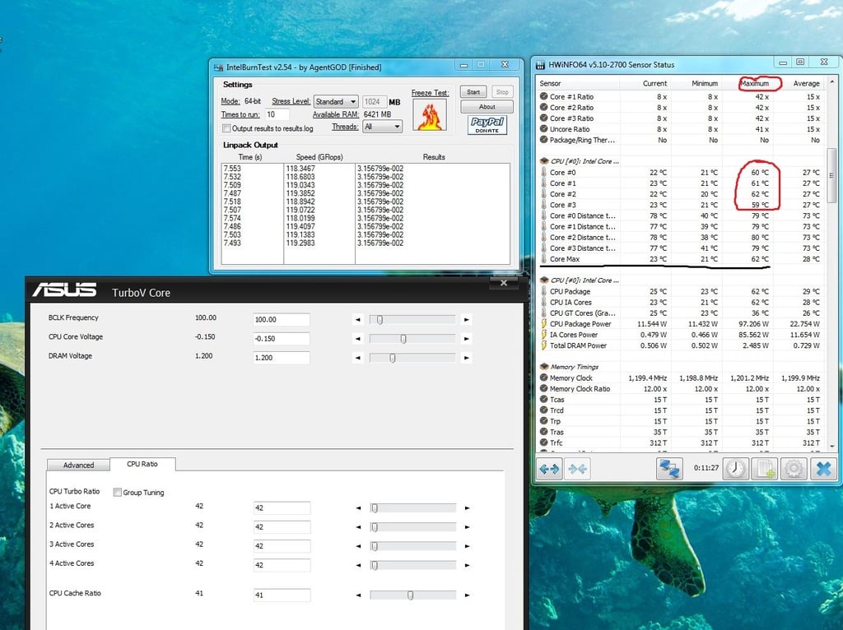Viewport: 843px width, 630px height.
Task: Click the CPU Cache Ratio slider
Action: [413, 595]
